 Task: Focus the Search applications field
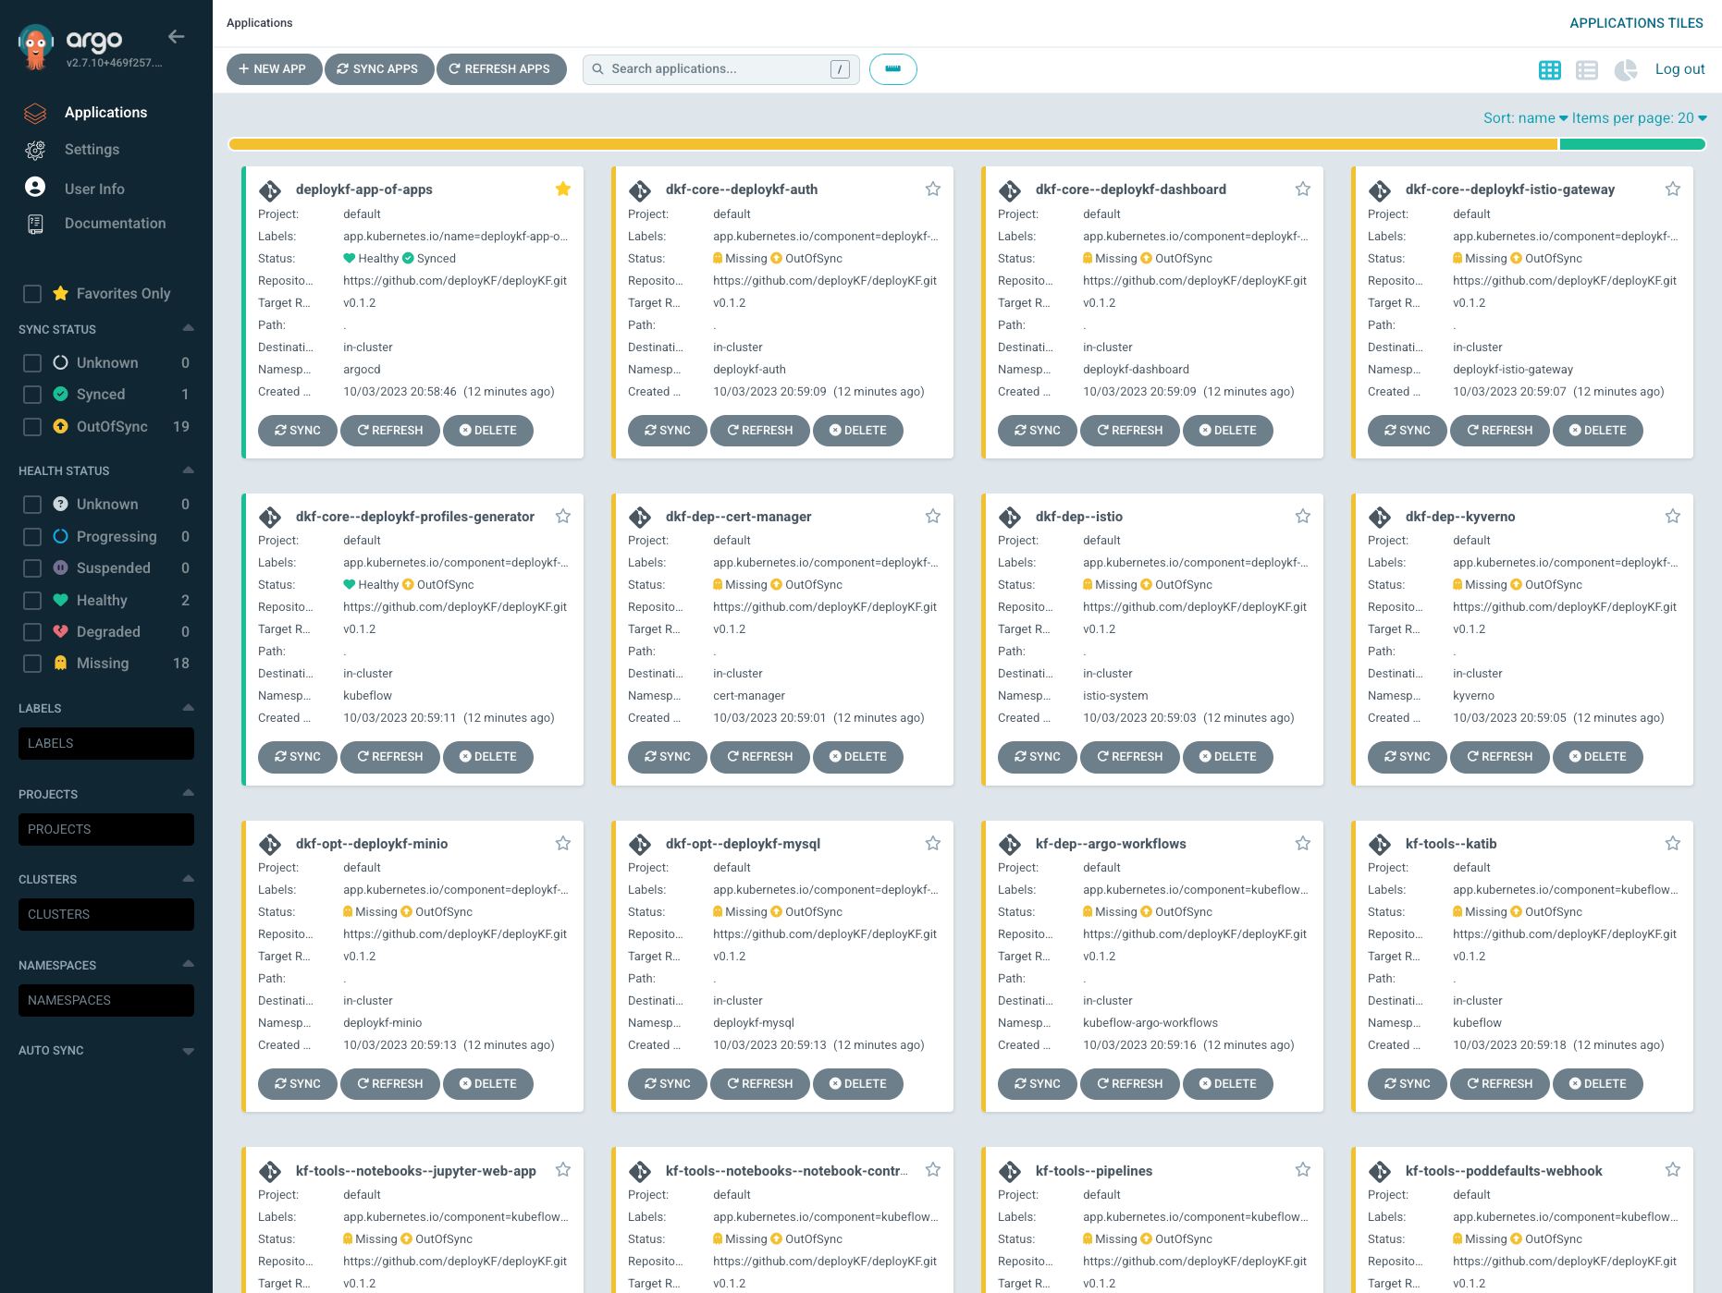[720, 69]
